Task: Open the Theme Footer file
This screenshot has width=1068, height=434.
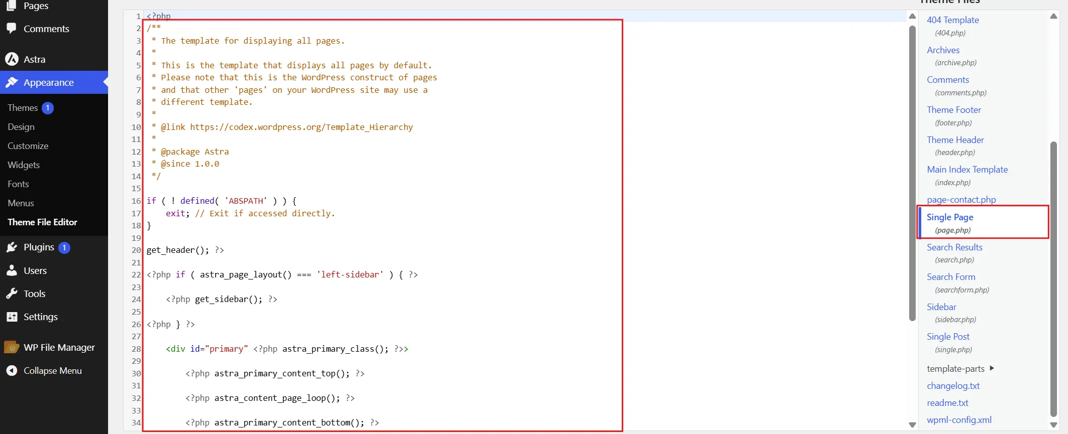Action: coord(954,110)
